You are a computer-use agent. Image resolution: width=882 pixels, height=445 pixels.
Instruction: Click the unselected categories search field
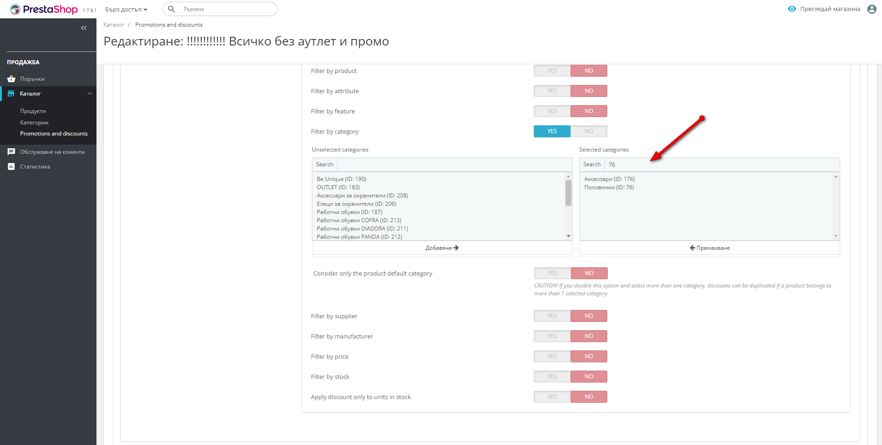[454, 164]
